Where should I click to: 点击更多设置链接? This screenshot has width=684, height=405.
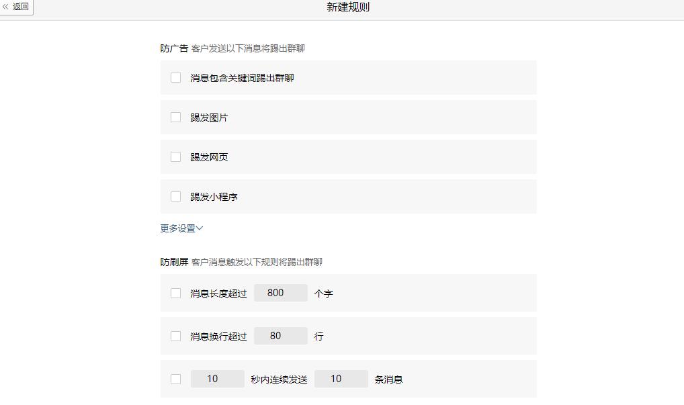pos(177,228)
